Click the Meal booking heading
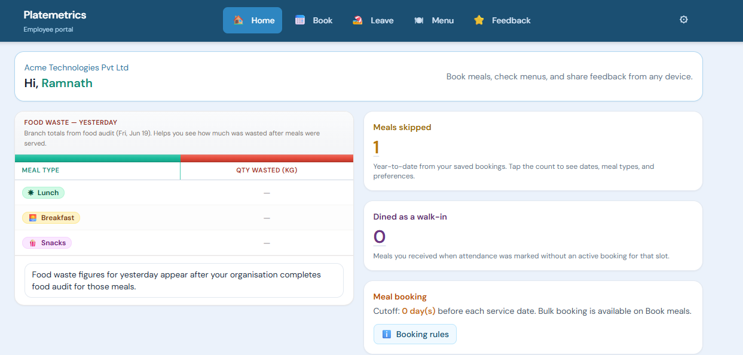 coord(400,297)
